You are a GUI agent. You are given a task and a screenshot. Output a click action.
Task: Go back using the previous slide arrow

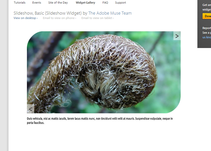31,109
